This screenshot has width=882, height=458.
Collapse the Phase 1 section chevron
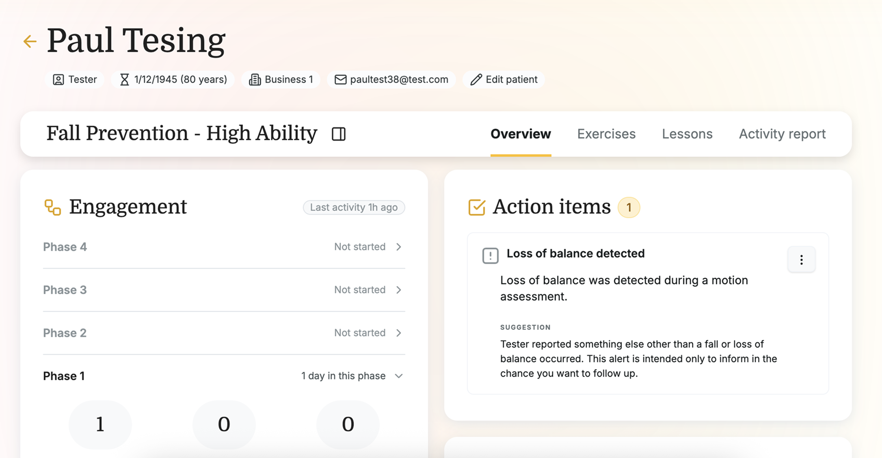(399, 376)
